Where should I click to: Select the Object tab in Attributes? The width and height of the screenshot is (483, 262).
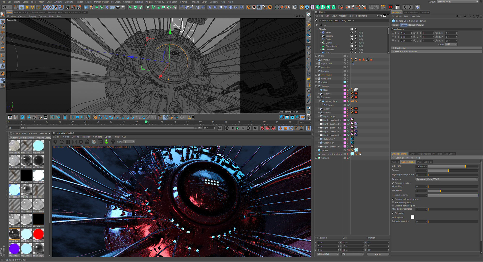point(411,25)
